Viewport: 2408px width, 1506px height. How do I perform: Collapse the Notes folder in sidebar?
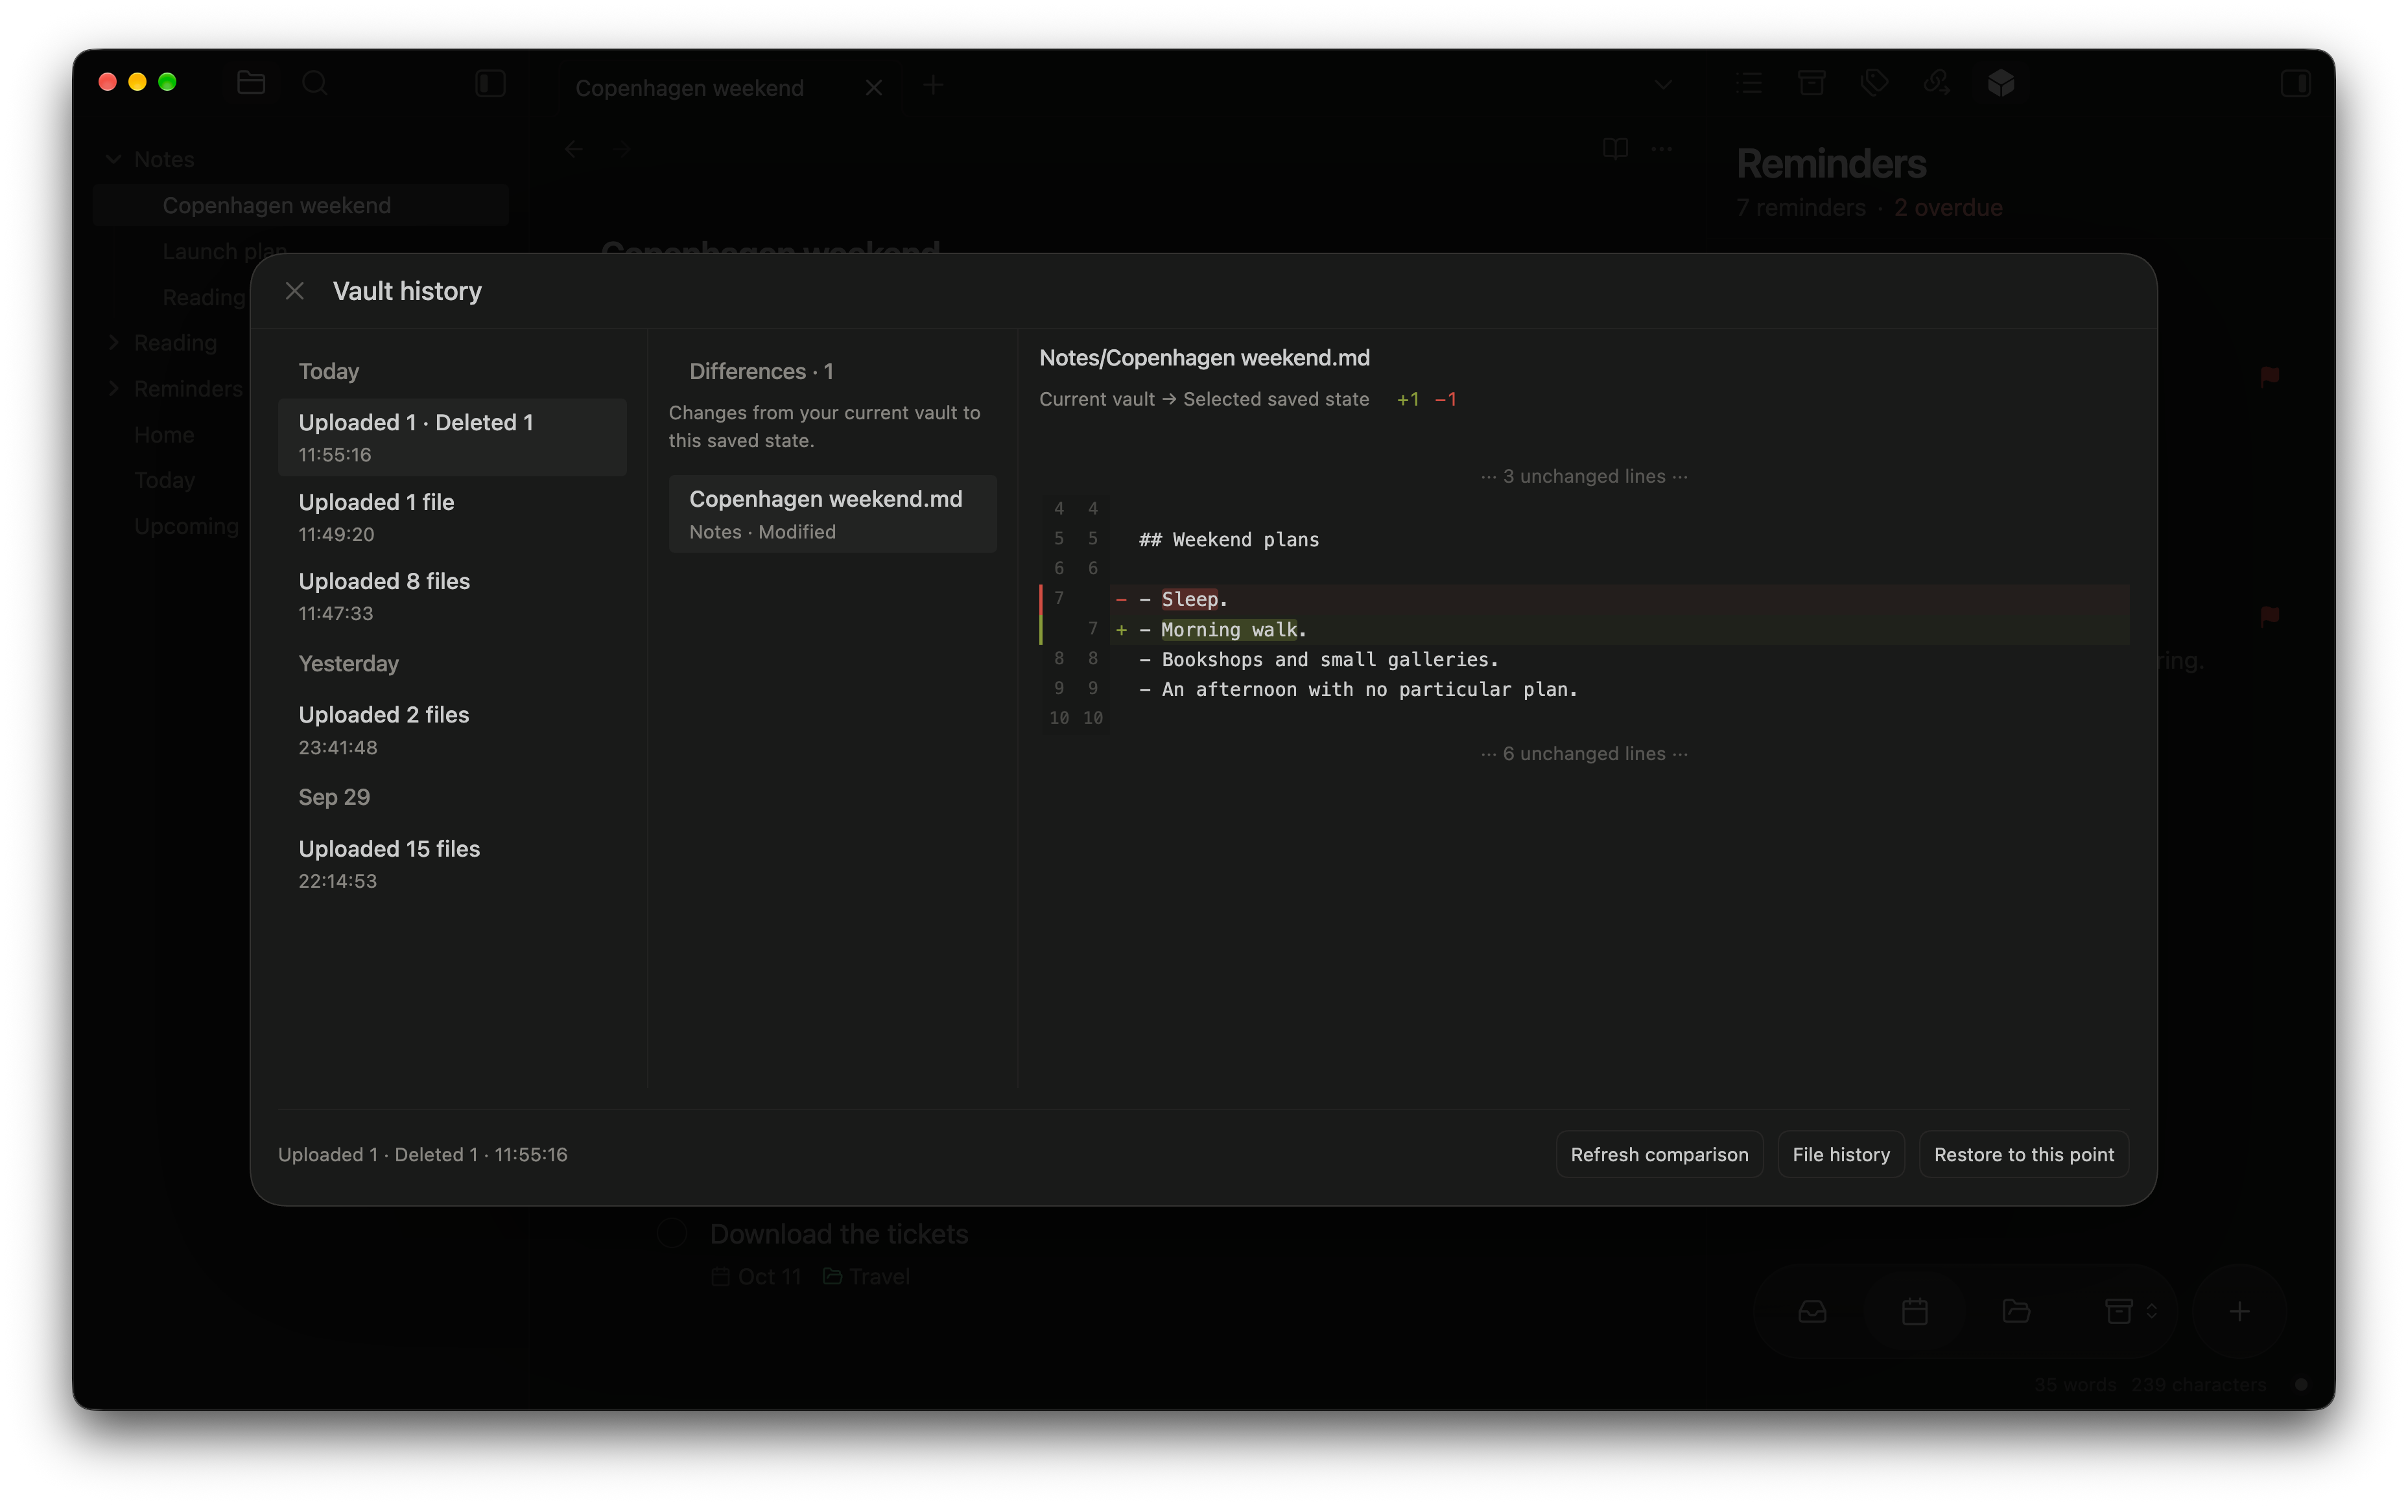(113, 159)
